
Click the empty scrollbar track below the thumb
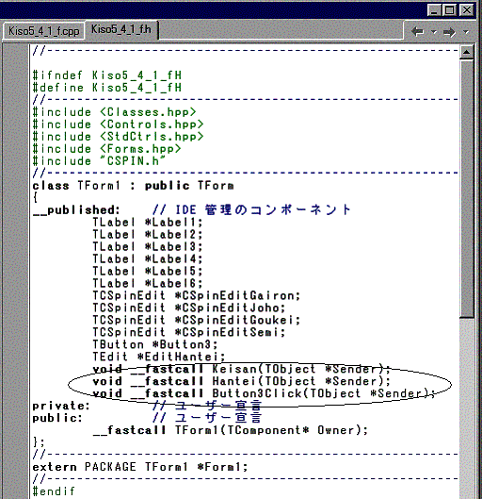click(x=466, y=408)
